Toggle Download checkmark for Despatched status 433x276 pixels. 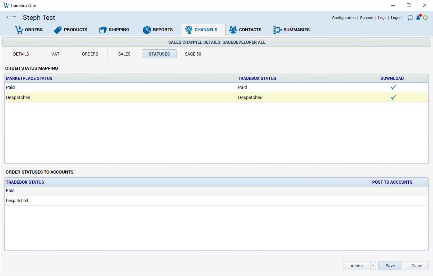pyautogui.click(x=393, y=98)
